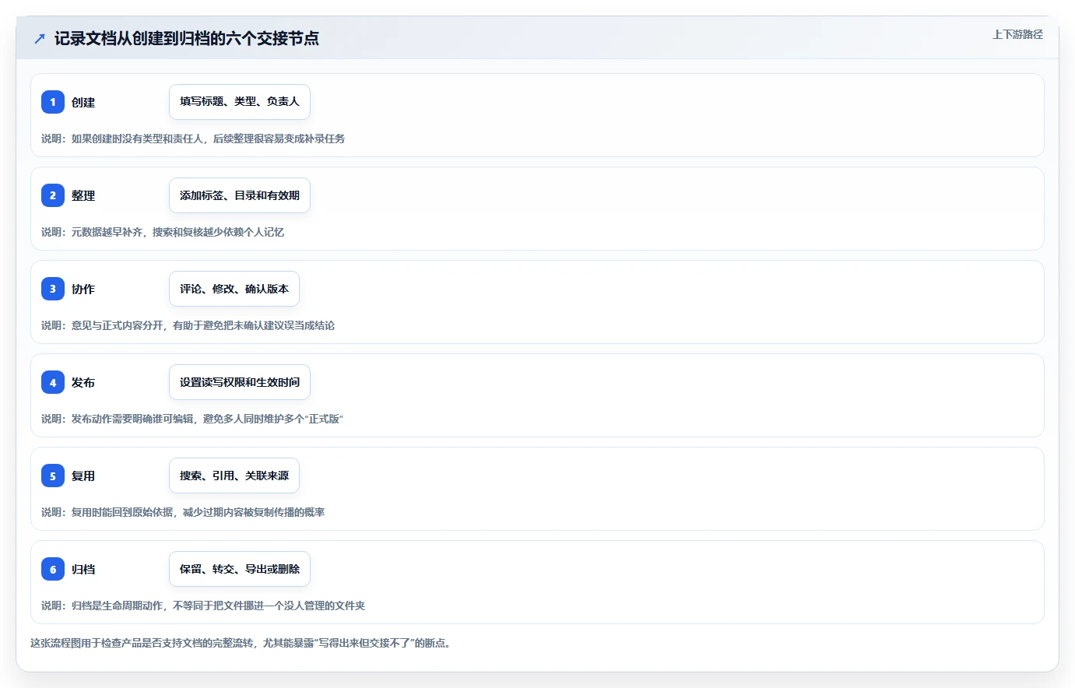Image resolution: width=1075 pixels, height=688 pixels.
Task: Click the 上下游路径 label
Action: point(1017,34)
